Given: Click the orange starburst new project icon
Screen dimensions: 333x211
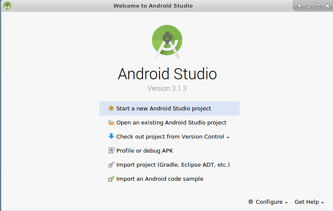Looking at the screenshot, I should coord(111,108).
